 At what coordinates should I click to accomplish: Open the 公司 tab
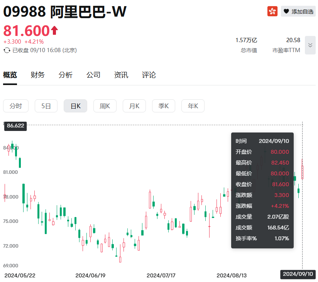pos(93,75)
